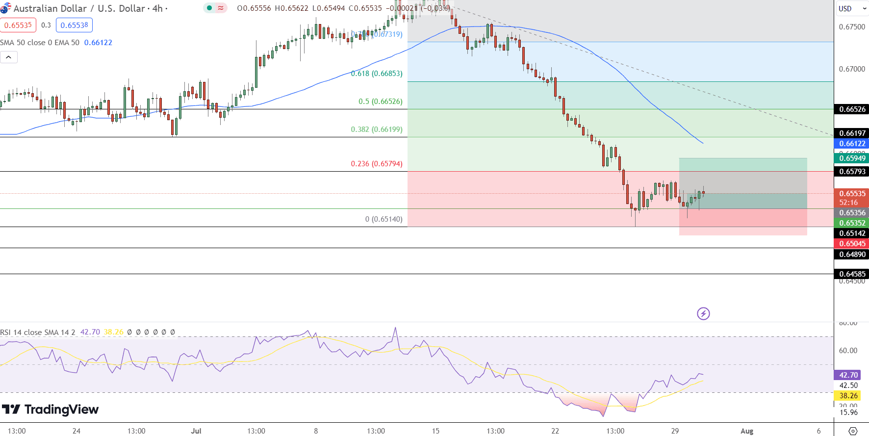Click the 0.65793 price axis label
This screenshot has width=869, height=436.
(852, 171)
